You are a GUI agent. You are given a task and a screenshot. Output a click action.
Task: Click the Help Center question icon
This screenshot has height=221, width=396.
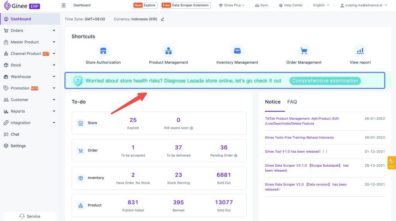[281, 5]
